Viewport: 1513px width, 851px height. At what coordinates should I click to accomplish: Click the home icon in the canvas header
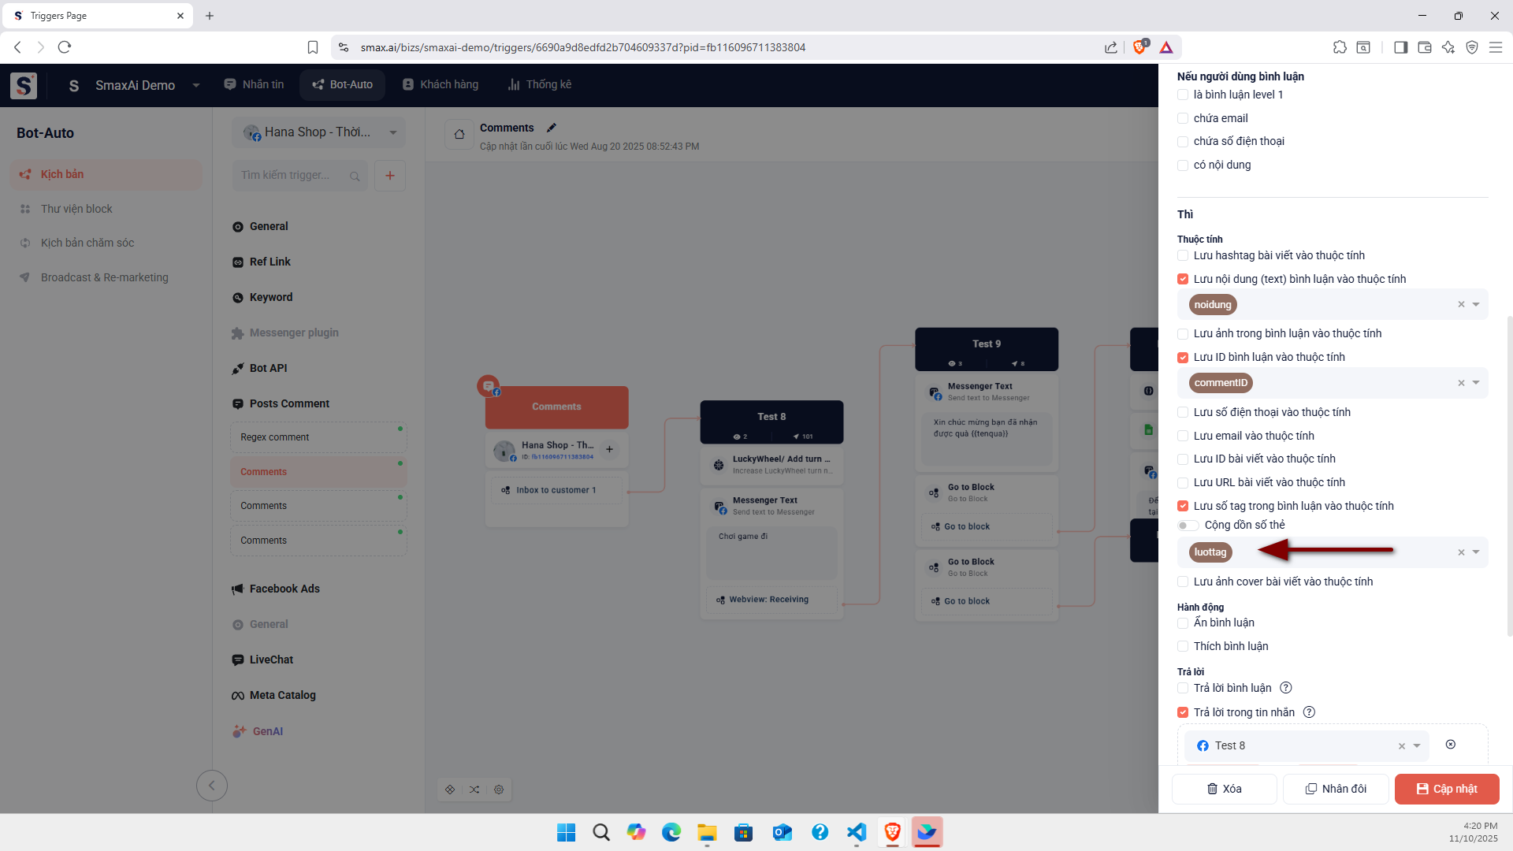(459, 135)
